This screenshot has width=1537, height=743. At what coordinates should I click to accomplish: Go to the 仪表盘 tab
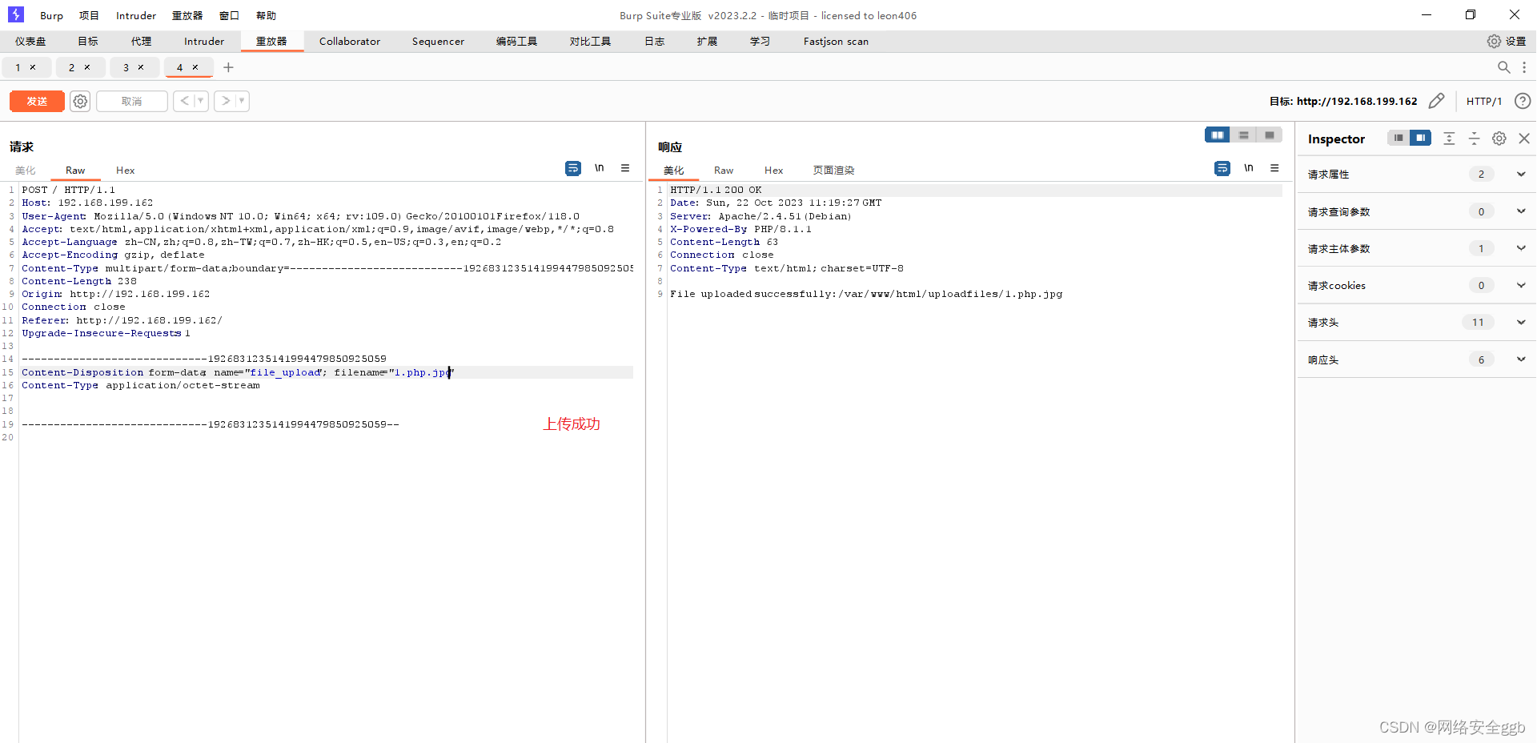pyautogui.click(x=30, y=41)
